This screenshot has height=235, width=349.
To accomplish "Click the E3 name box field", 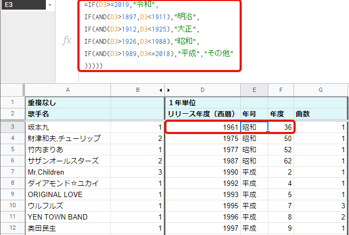I will (x=21, y=5).
